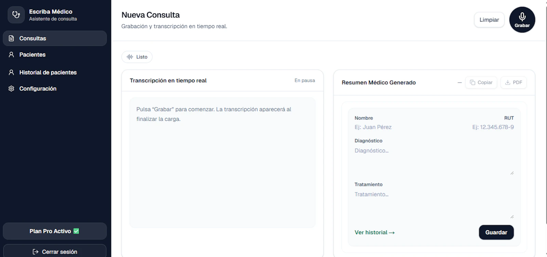Click the transcription text area

tap(222, 163)
